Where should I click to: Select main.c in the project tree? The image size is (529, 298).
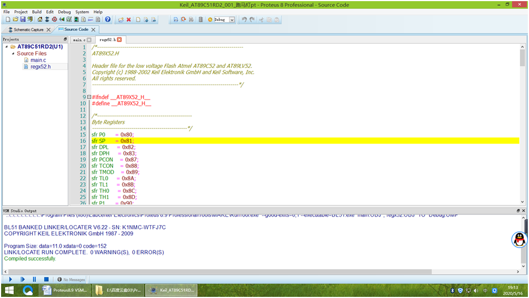click(38, 60)
